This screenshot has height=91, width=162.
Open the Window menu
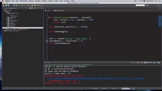tap(67, 1)
